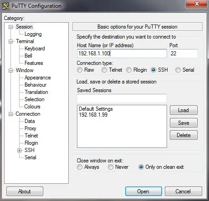Expand the SSH category node

(x=19, y=150)
